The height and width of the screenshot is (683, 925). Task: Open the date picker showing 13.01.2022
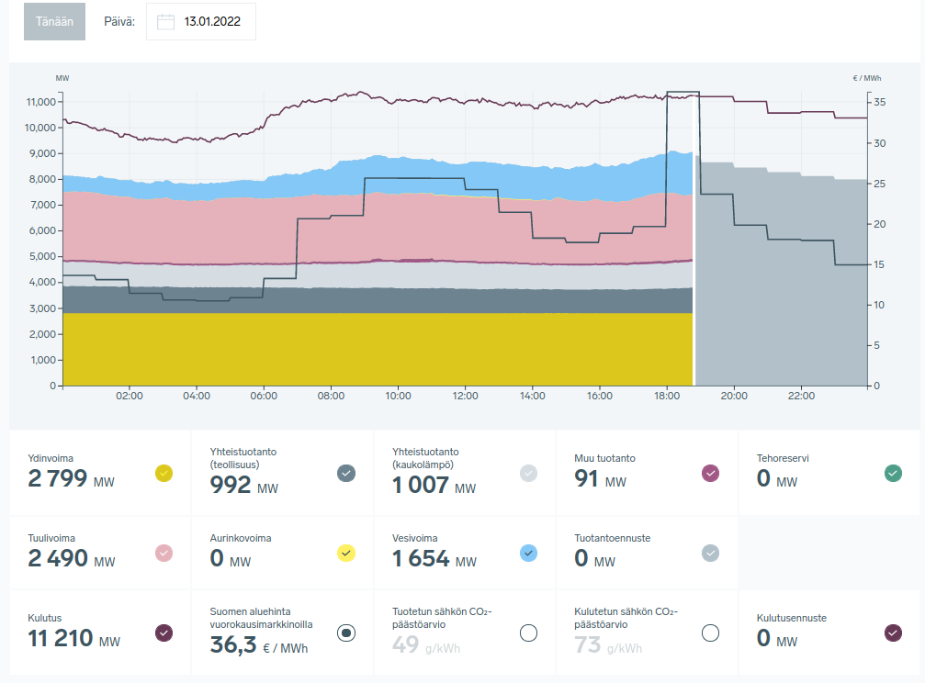click(211, 22)
